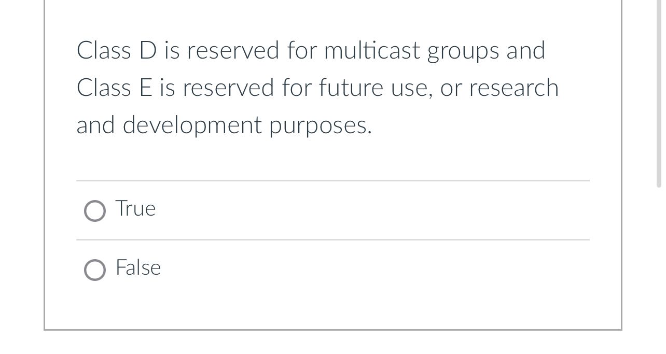Click the phrase "future use" in the question
This screenshot has width=666, height=354.
[374, 88]
